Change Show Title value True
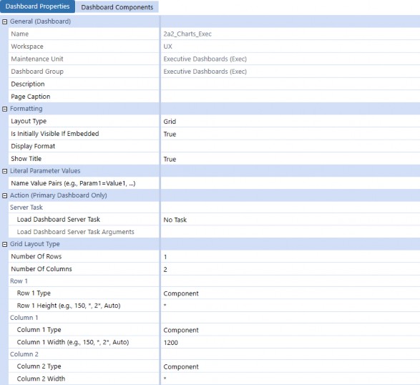The height and width of the screenshot is (385, 420). pyautogui.click(x=290, y=159)
